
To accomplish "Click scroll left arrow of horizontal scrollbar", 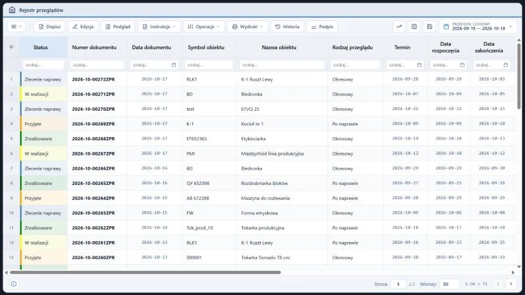I will [x=7, y=272].
